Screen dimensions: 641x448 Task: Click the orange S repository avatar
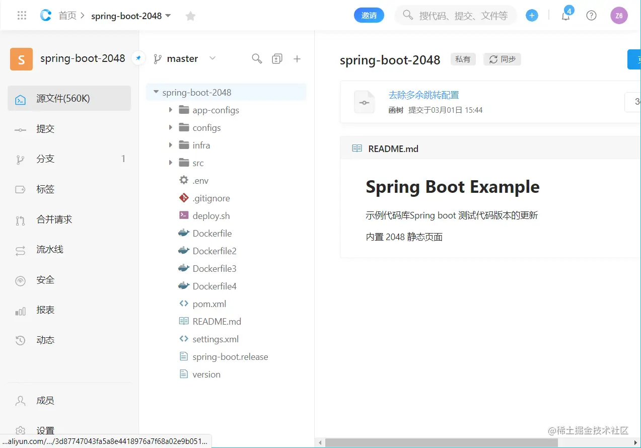(21, 59)
